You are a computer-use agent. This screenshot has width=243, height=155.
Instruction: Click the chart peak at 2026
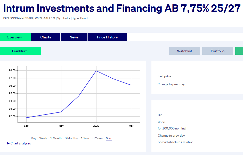coord(96,71)
